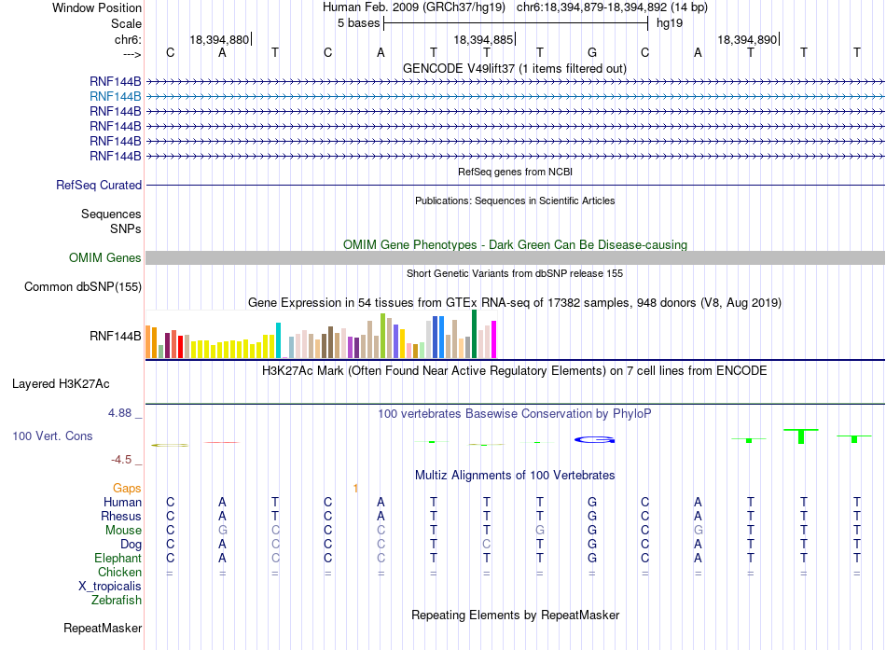Select the OMIM Genes track label
The image size is (886, 650).
tap(105, 257)
